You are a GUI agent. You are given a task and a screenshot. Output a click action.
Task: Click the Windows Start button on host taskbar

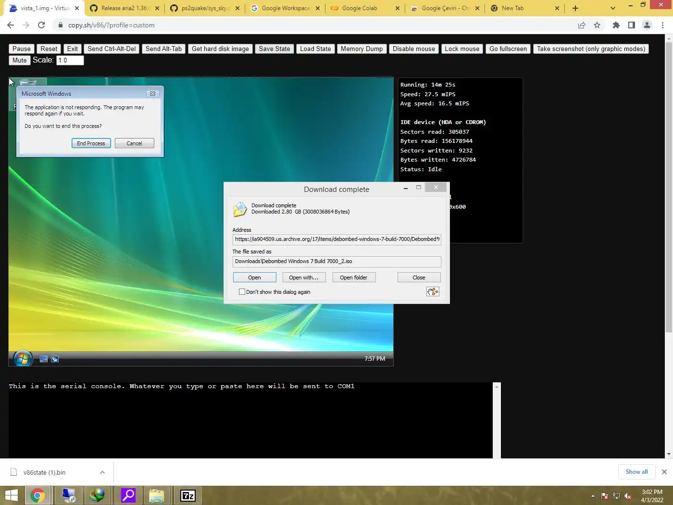tap(12, 495)
